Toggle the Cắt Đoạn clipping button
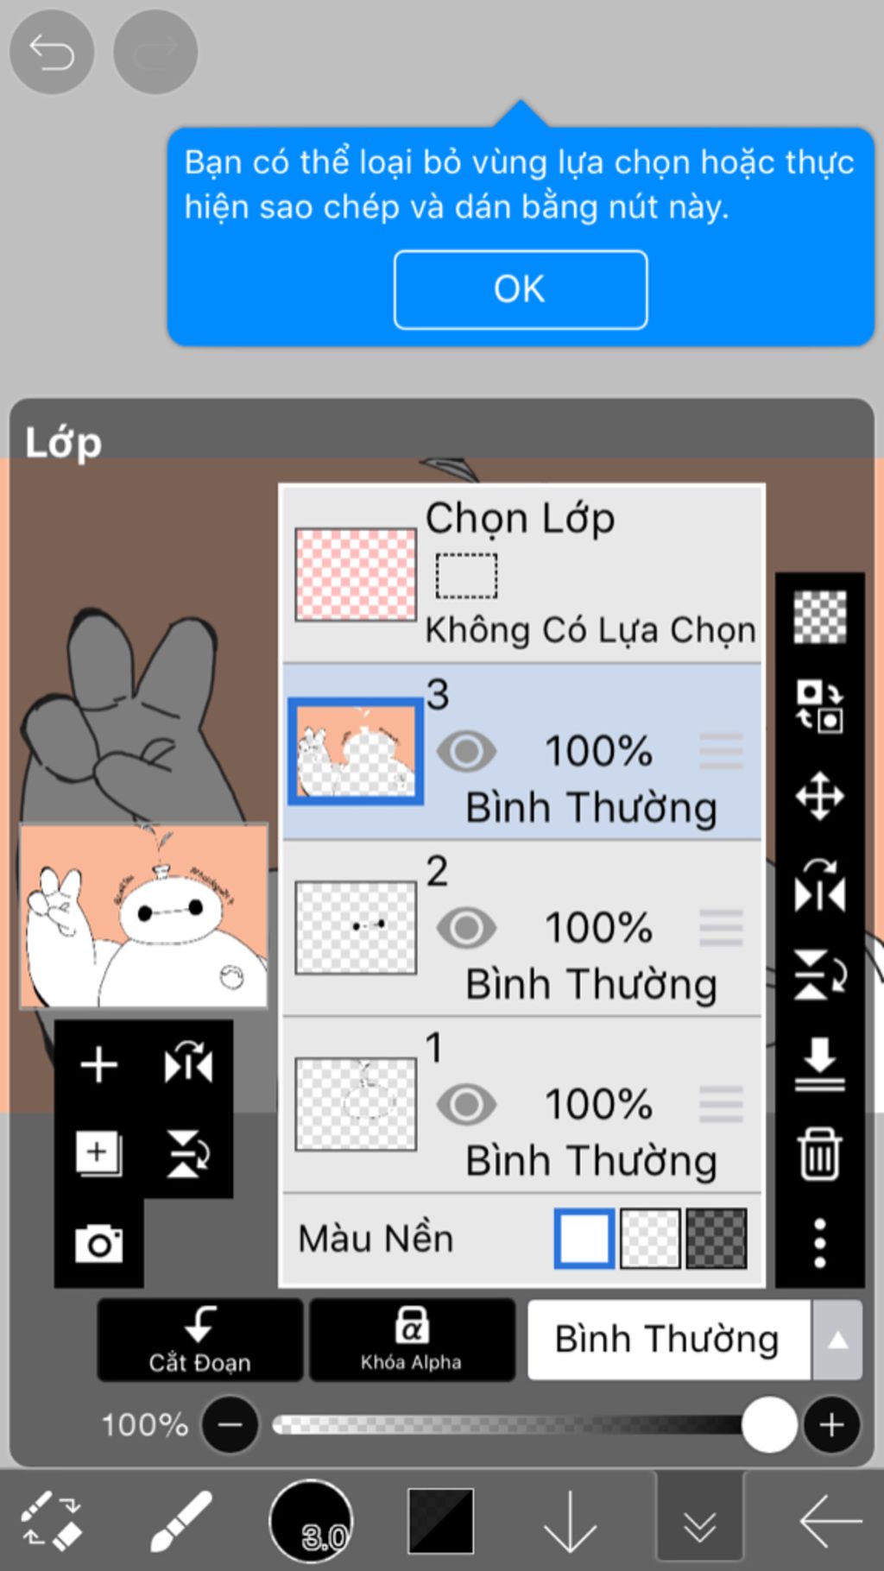884x1571 pixels. (x=200, y=1341)
